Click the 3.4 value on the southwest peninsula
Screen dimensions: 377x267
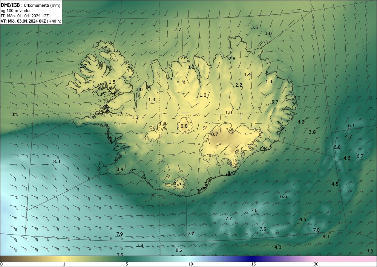click(x=120, y=169)
